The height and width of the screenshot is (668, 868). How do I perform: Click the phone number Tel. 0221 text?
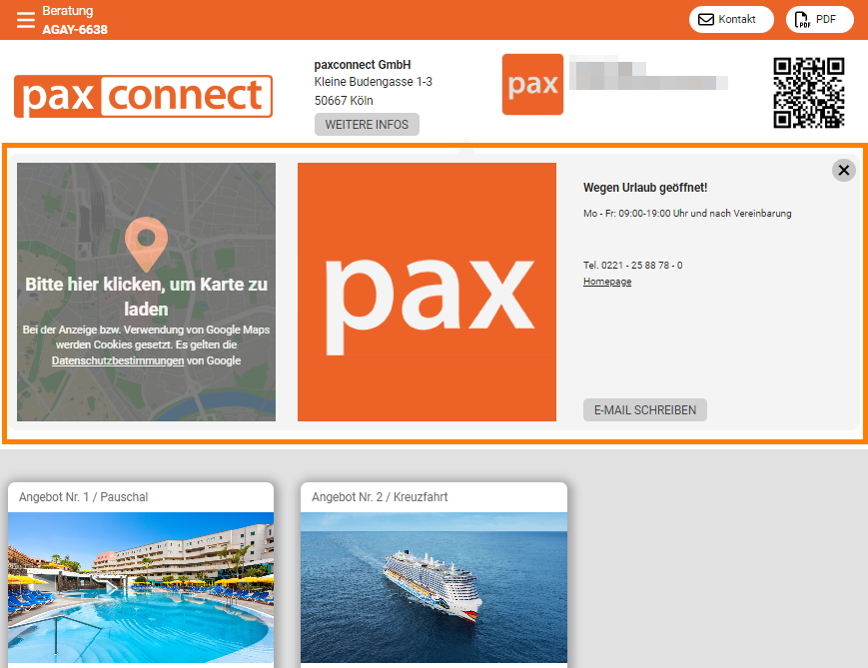coord(632,265)
